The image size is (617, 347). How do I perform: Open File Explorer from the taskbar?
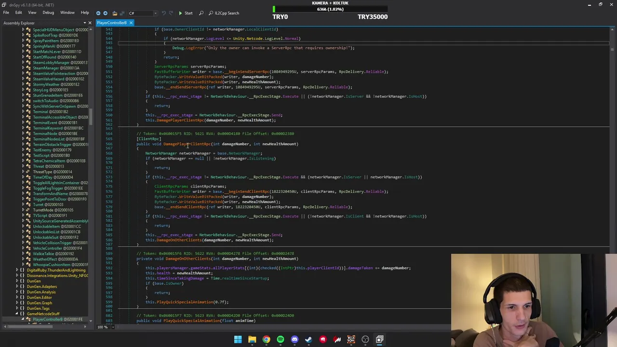point(252,339)
